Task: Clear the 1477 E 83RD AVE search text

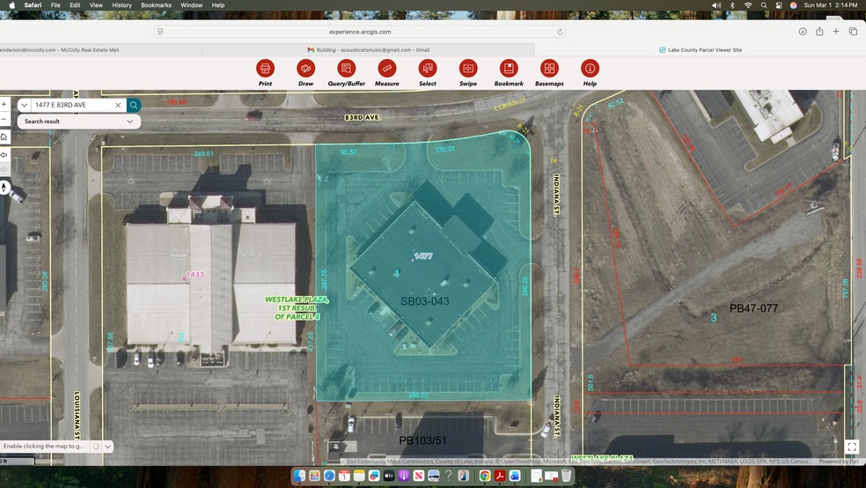Action: coord(118,105)
